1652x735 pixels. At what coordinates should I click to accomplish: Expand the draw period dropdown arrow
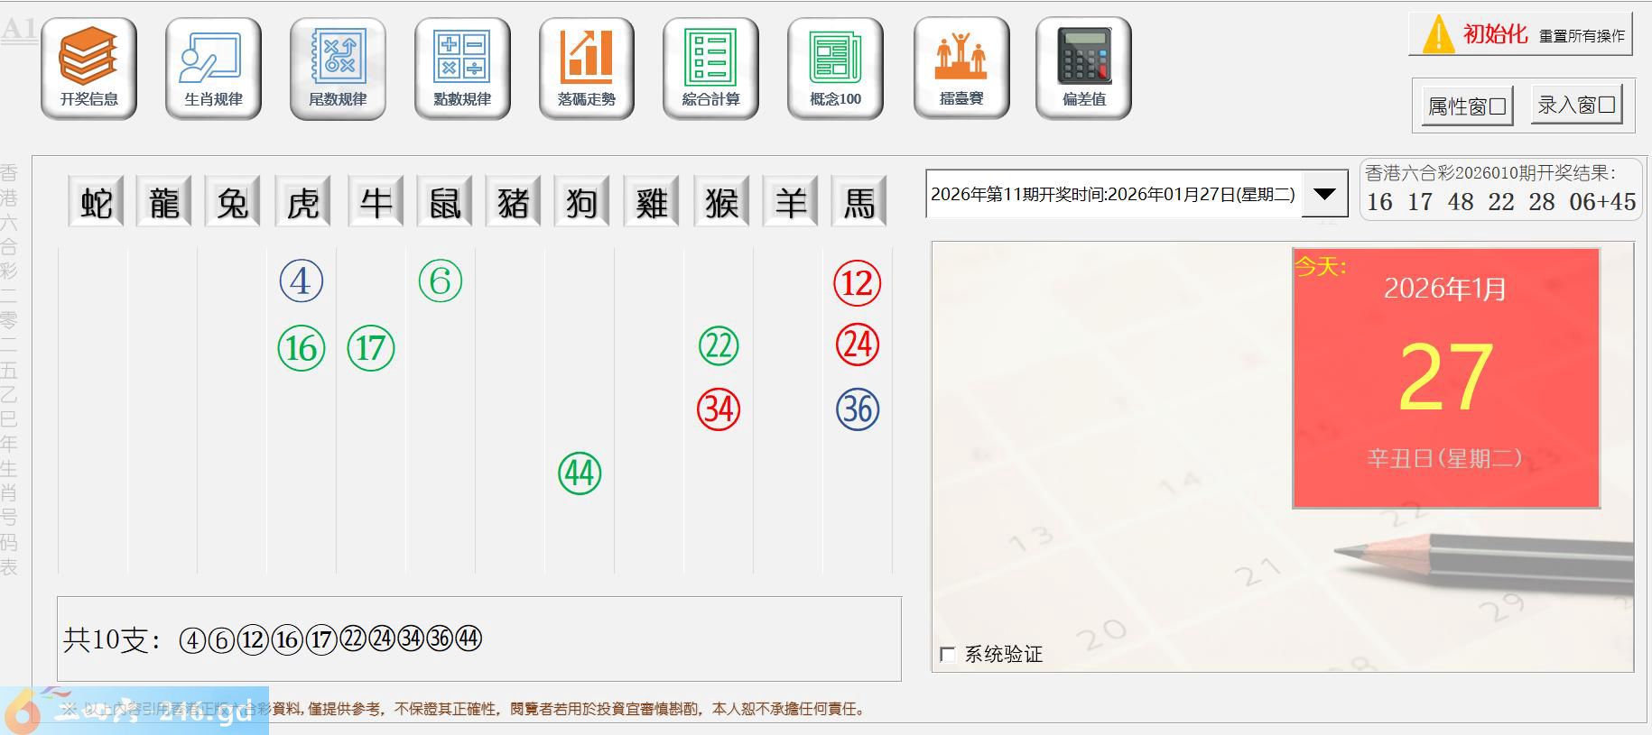tap(1324, 195)
